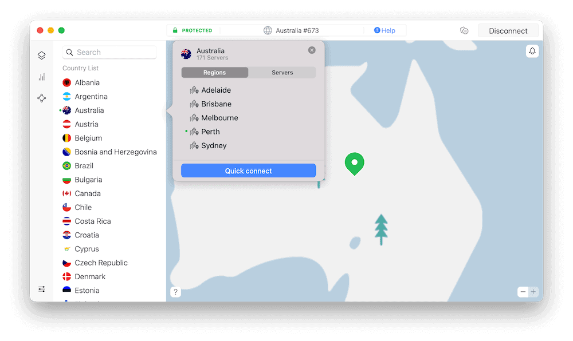Select the Melbourne region
Screen dimensions: 573x341
[219, 118]
